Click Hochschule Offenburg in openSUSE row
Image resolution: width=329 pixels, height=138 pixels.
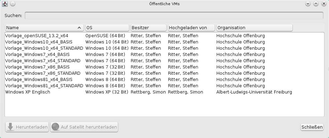coord(240,35)
